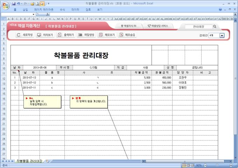Switch to Normal view status icon

point(184,166)
